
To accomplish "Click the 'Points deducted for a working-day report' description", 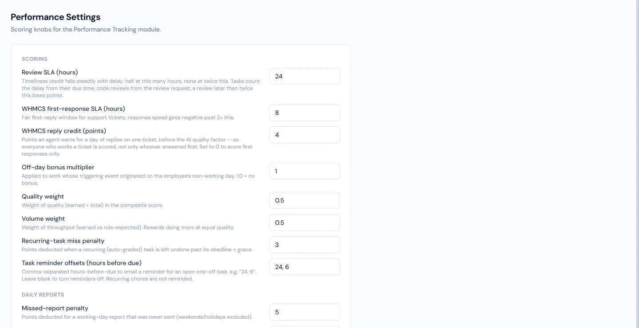I will point(137,317).
